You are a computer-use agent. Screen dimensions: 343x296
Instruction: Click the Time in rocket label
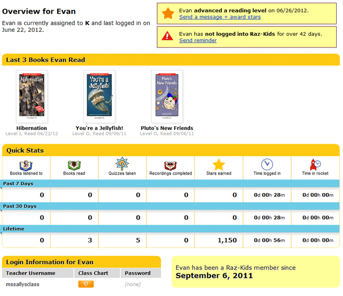tap(315, 173)
